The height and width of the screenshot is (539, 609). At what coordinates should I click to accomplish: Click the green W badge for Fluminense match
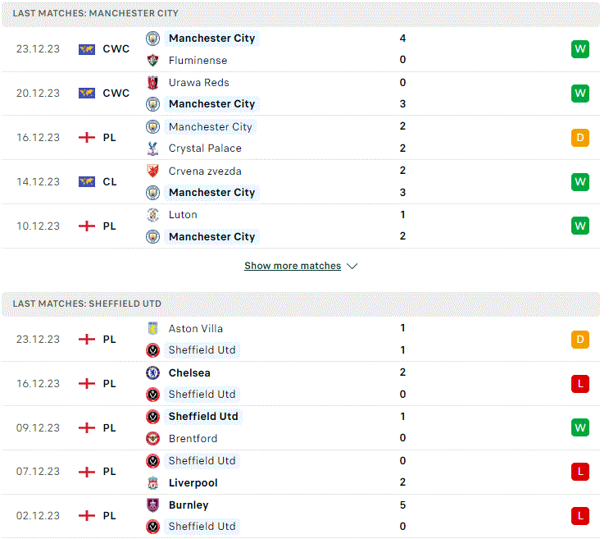click(x=579, y=49)
